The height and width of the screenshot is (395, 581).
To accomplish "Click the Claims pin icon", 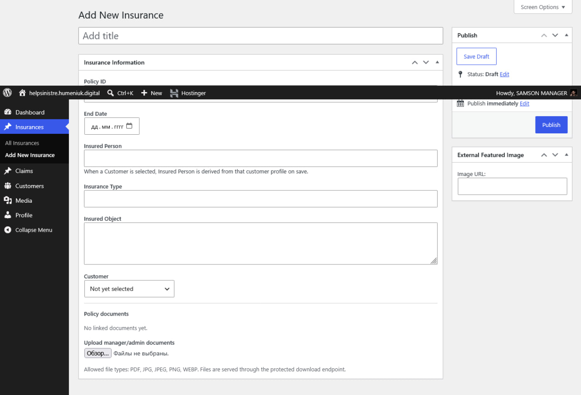I will [7, 171].
